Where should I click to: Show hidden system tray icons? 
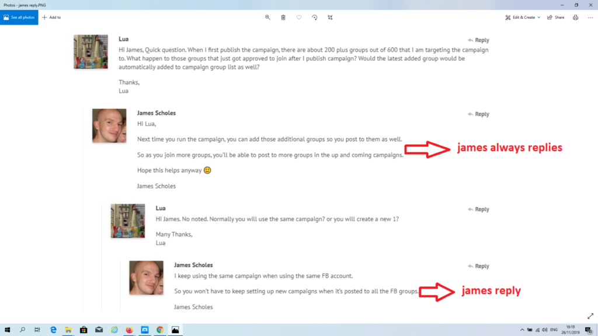pyautogui.click(x=522, y=330)
